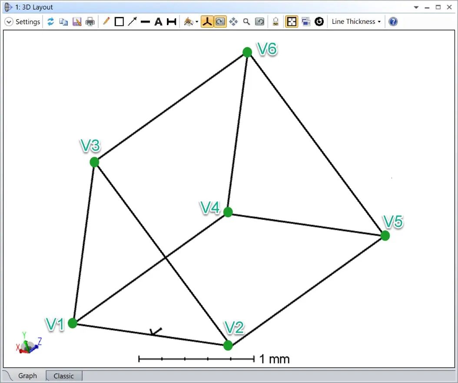Print the 3D layout

(x=90, y=22)
